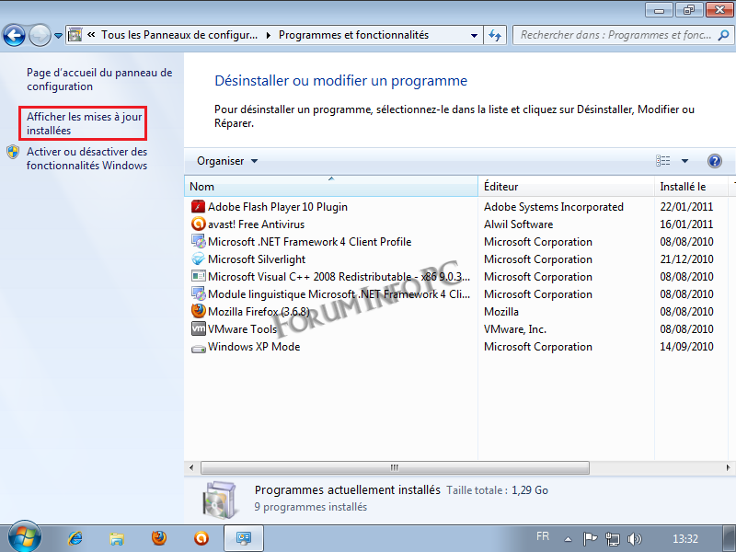
Task: Open the recent pages dropdown arrow
Action: (58, 35)
